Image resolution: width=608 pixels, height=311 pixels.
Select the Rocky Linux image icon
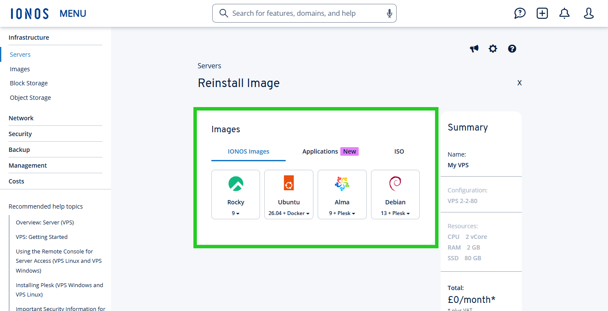(x=236, y=184)
